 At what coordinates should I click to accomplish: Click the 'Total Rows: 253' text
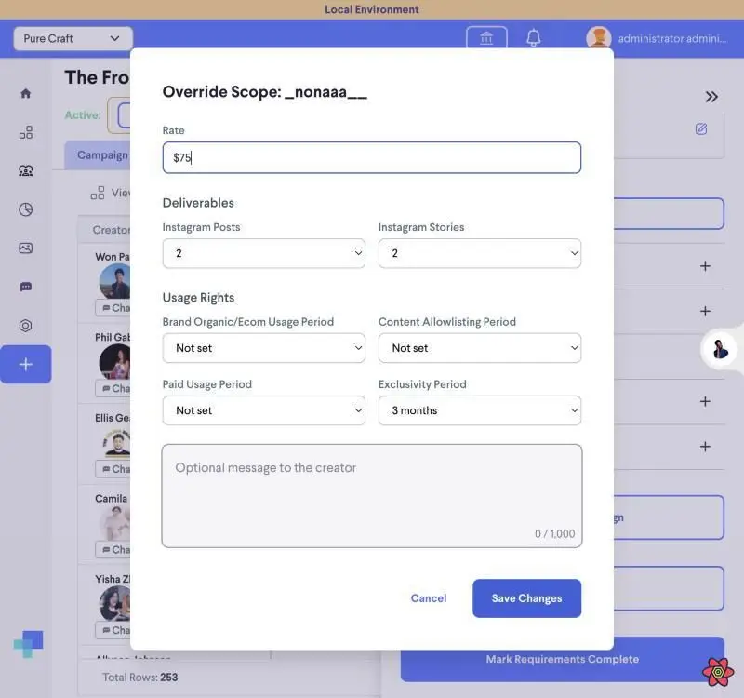point(140,678)
